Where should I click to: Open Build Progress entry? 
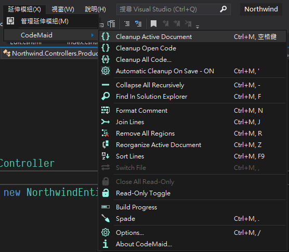pyautogui.click(x=192, y=207)
